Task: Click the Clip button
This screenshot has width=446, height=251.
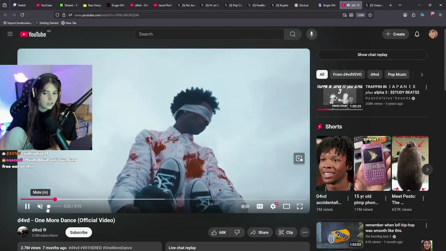Action: click(x=286, y=233)
